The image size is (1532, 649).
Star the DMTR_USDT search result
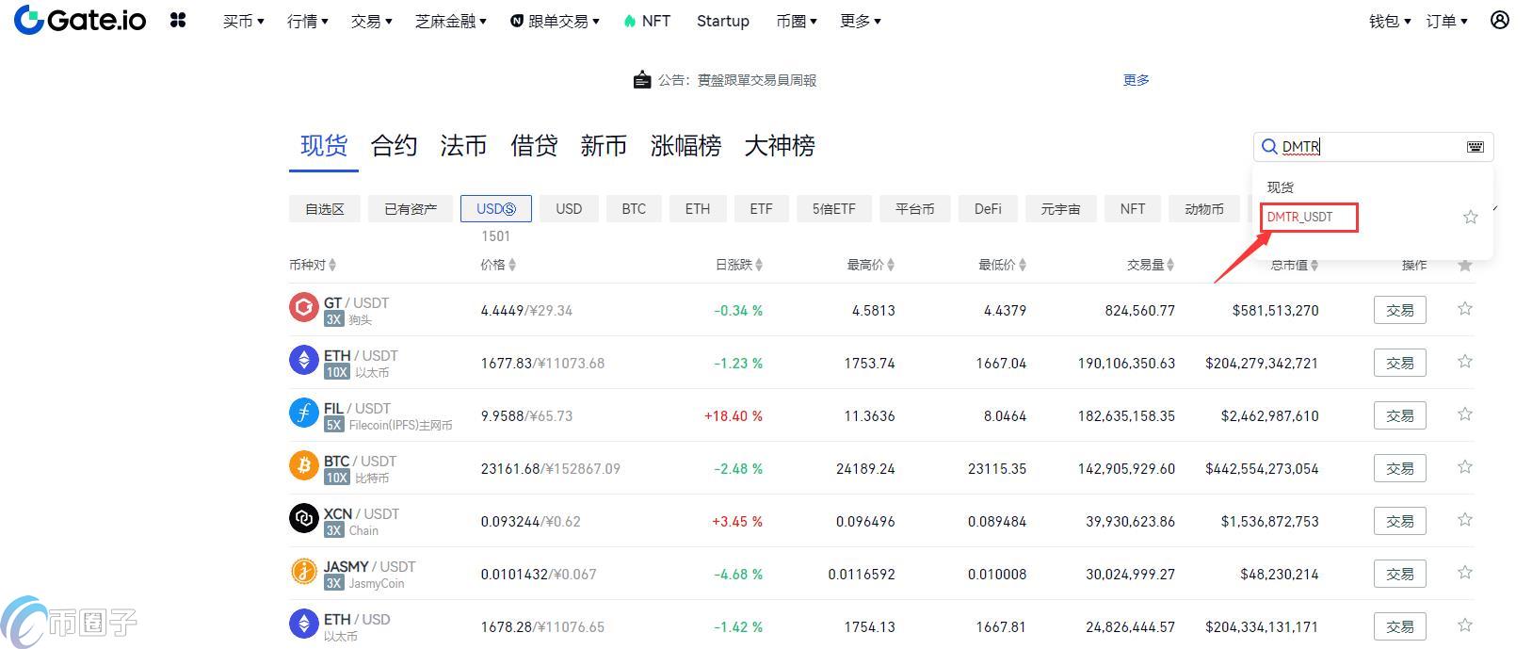coord(1470,217)
